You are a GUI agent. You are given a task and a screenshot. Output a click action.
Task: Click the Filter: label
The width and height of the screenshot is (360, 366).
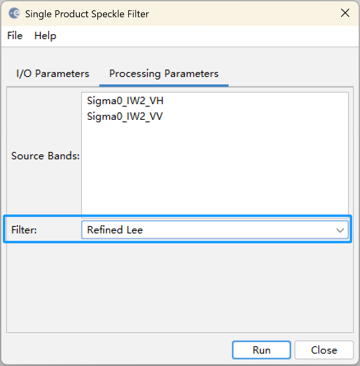(x=24, y=230)
